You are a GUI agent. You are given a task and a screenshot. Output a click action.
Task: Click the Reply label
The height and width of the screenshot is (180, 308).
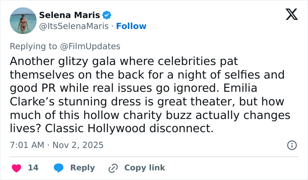(x=82, y=168)
